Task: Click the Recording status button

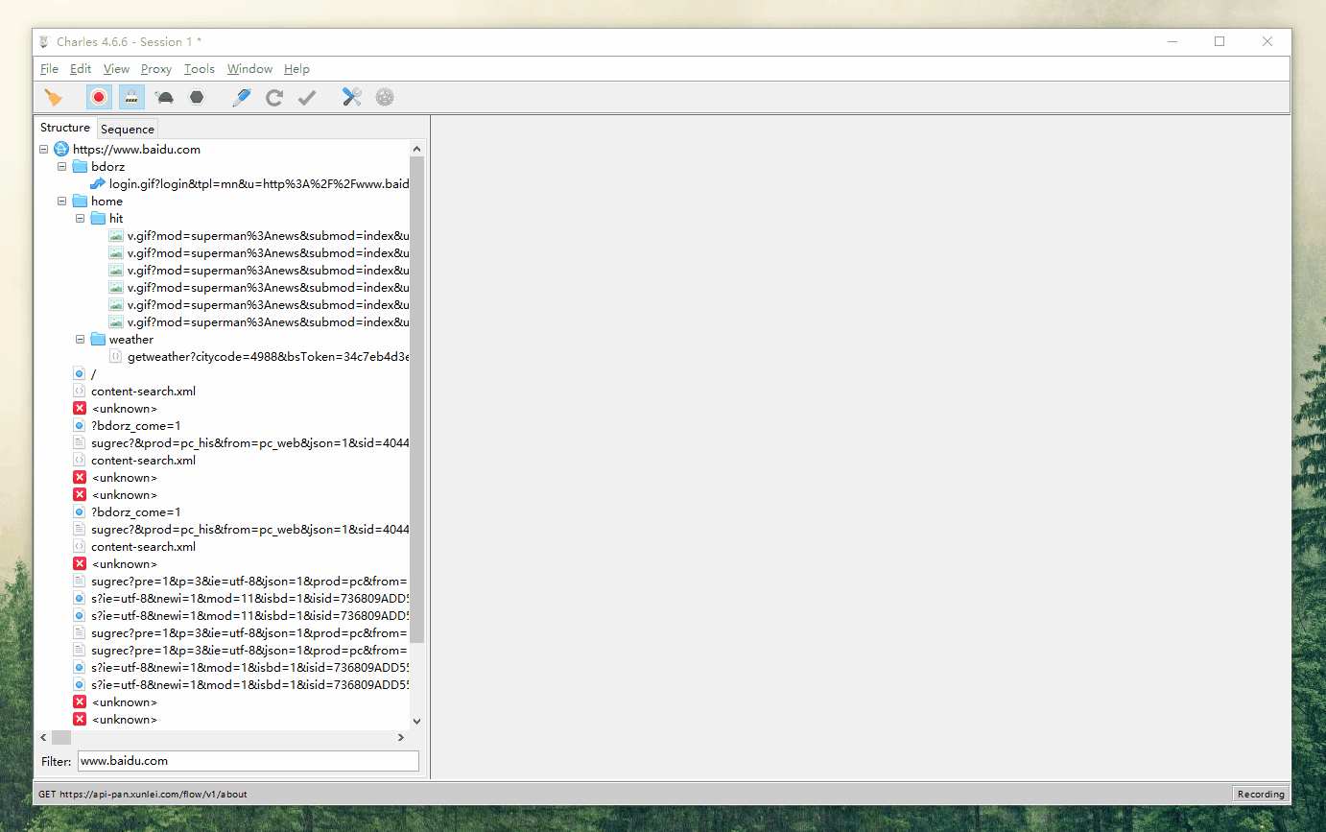Action: pos(1261,794)
